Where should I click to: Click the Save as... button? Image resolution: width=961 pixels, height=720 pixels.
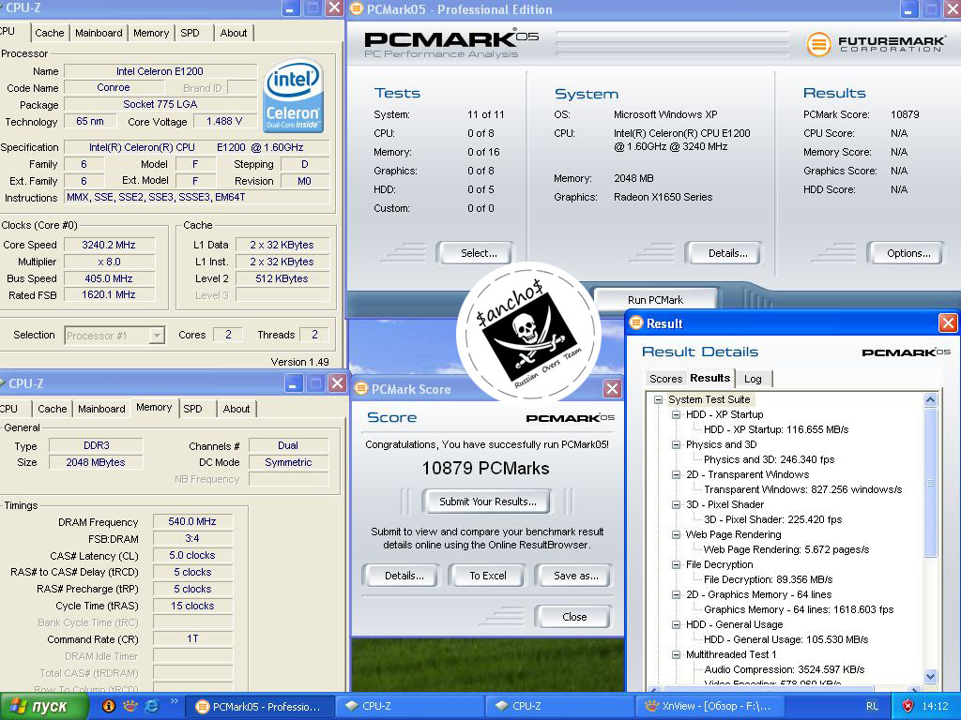tap(575, 576)
